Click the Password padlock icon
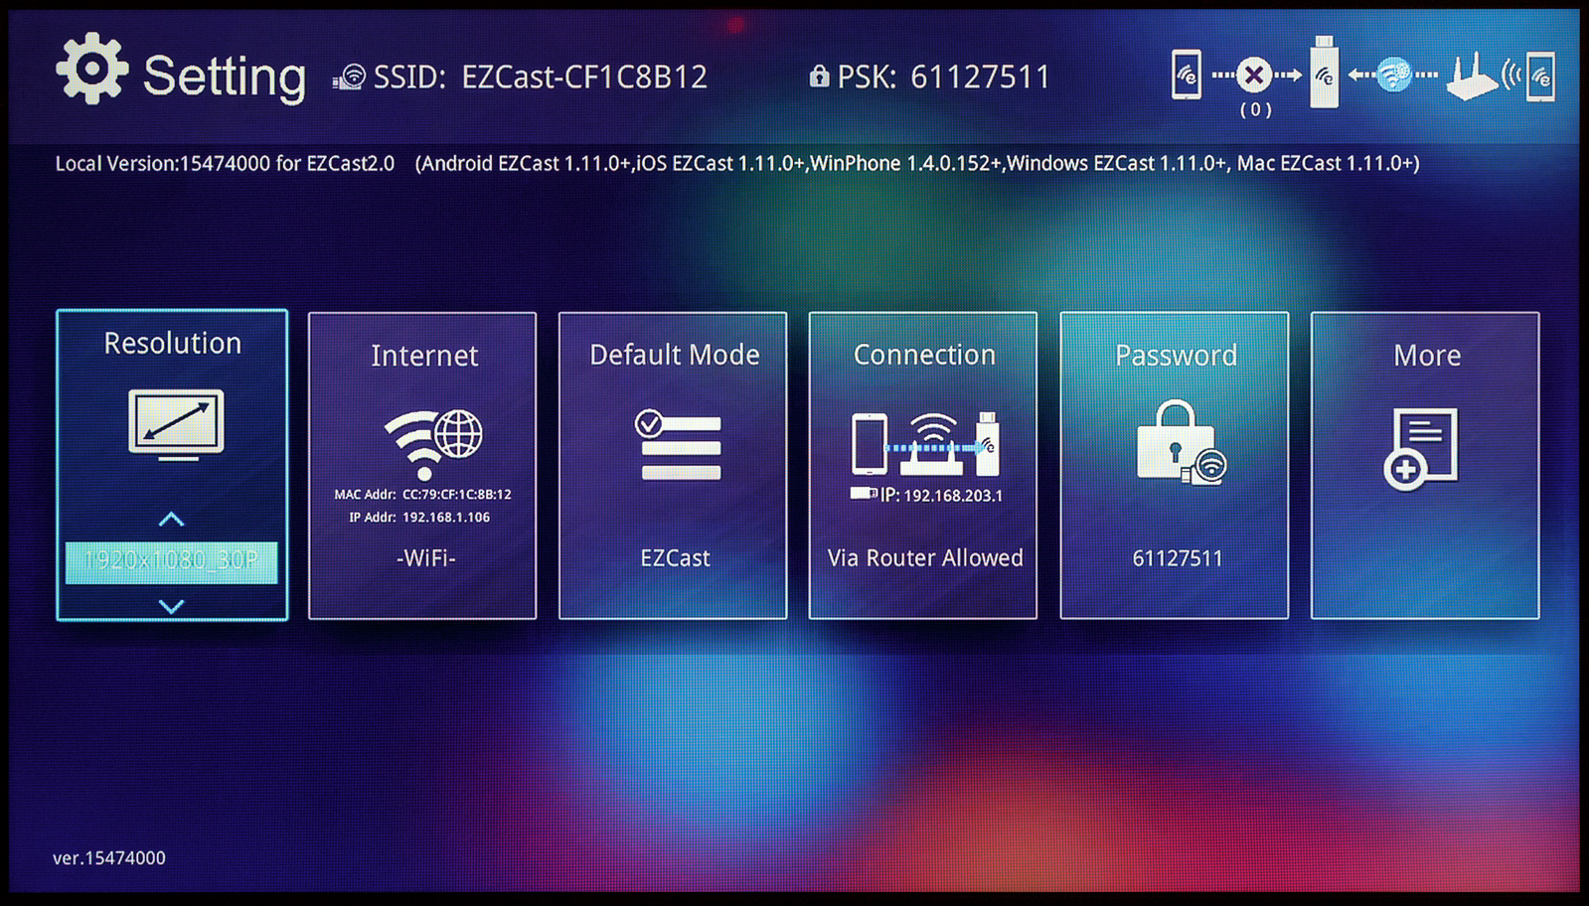 point(1182,443)
